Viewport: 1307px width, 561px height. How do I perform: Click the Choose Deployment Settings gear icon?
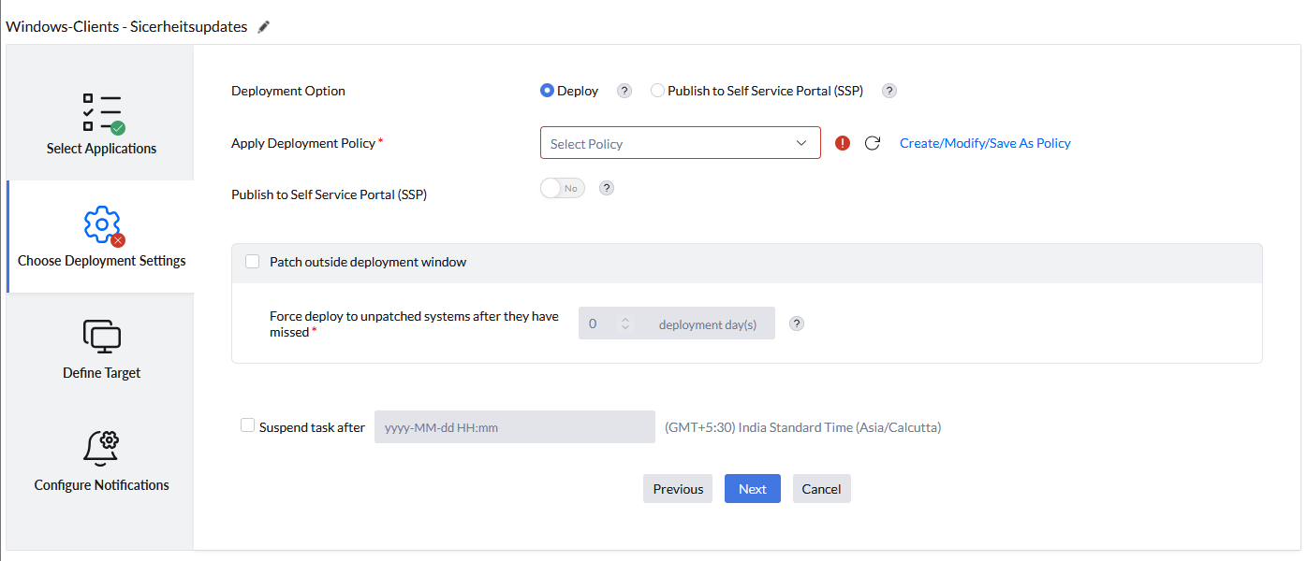tap(102, 225)
